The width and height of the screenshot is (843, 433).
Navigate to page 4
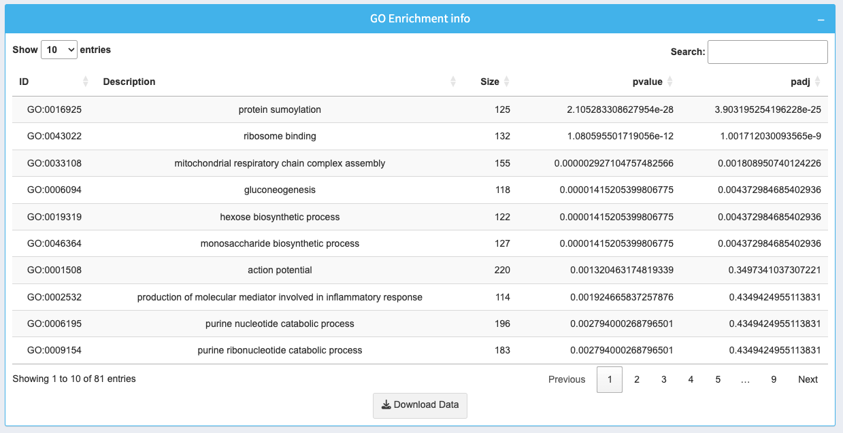click(691, 379)
